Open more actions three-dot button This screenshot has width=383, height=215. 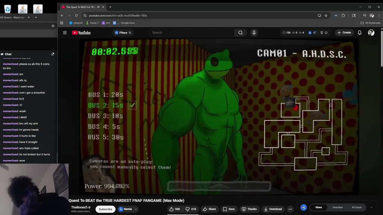(290, 209)
